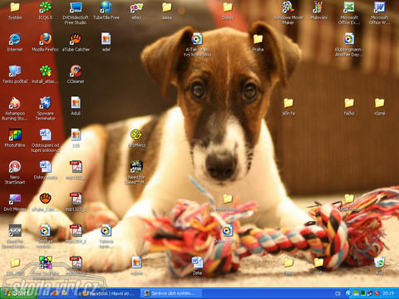Open the System folder on desktop
The width and height of the screenshot is (399, 299).
(15, 11)
